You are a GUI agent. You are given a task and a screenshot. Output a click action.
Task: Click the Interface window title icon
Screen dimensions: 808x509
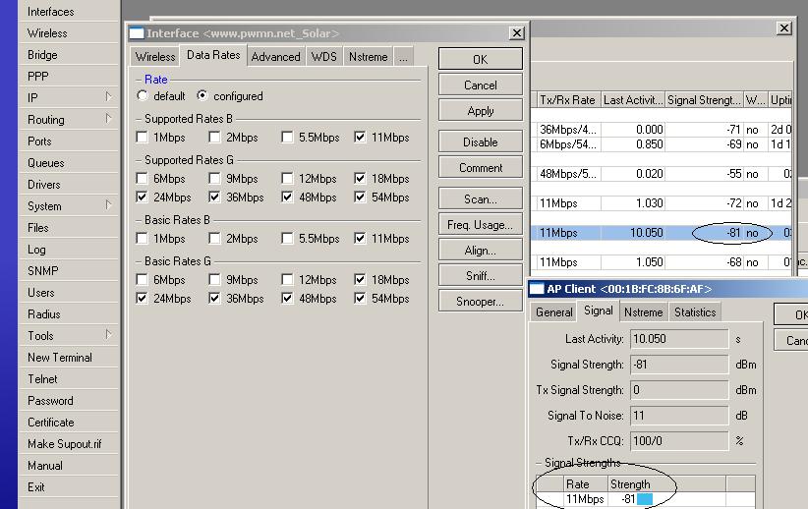[137, 33]
